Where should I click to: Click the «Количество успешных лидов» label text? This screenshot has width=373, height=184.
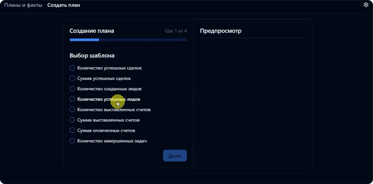point(108,99)
